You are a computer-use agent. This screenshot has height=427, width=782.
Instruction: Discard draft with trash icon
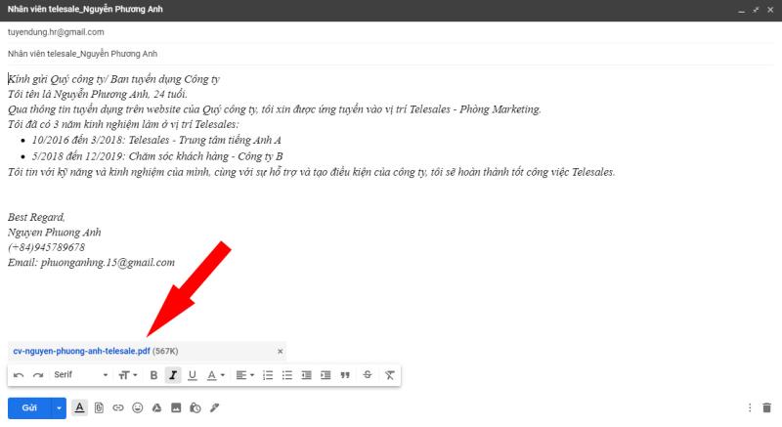click(x=767, y=408)
